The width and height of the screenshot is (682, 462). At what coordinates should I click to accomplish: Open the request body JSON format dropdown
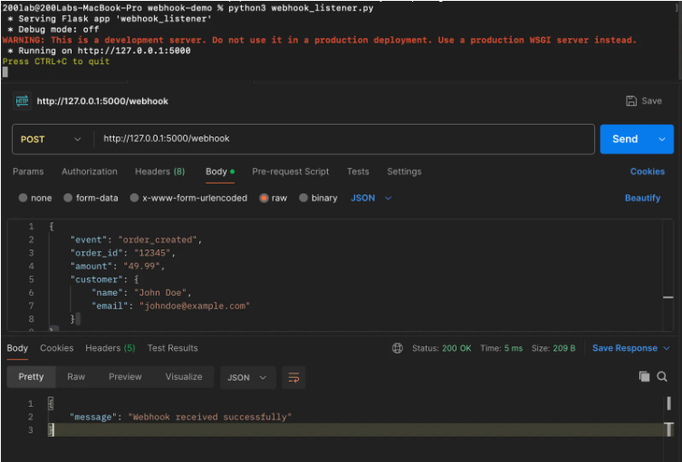(371, 198)
